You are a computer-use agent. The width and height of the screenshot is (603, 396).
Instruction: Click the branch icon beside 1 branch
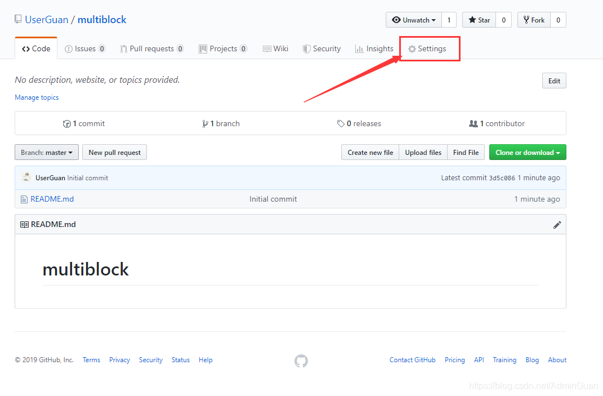tap(205, 124)
